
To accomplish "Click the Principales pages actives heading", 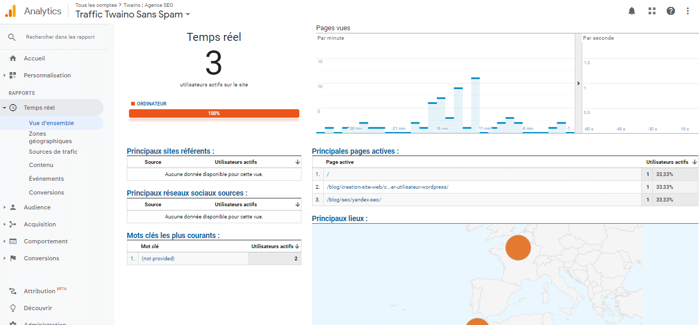I will click(355, 151).
